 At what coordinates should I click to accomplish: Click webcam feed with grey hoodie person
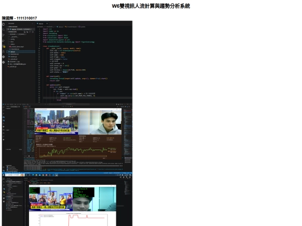click(100, 122)
